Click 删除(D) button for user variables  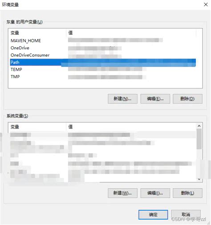coord(187,99)
